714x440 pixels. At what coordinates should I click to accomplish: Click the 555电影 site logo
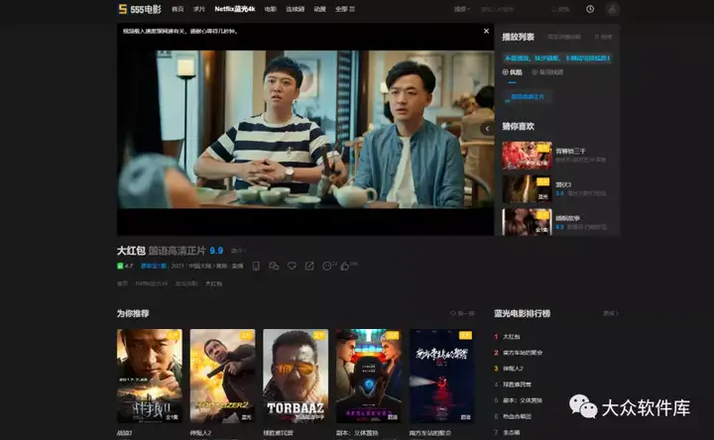(140, 9)
